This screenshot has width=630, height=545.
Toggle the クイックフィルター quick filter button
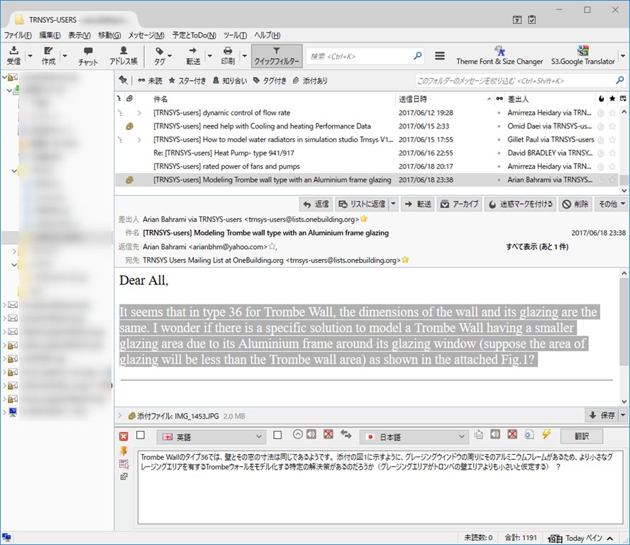(x=277, y=55)
